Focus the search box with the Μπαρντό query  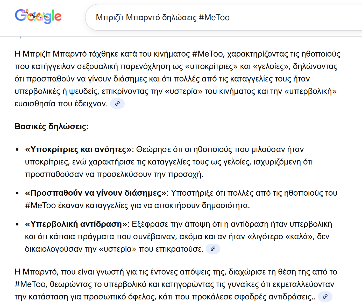223,17
